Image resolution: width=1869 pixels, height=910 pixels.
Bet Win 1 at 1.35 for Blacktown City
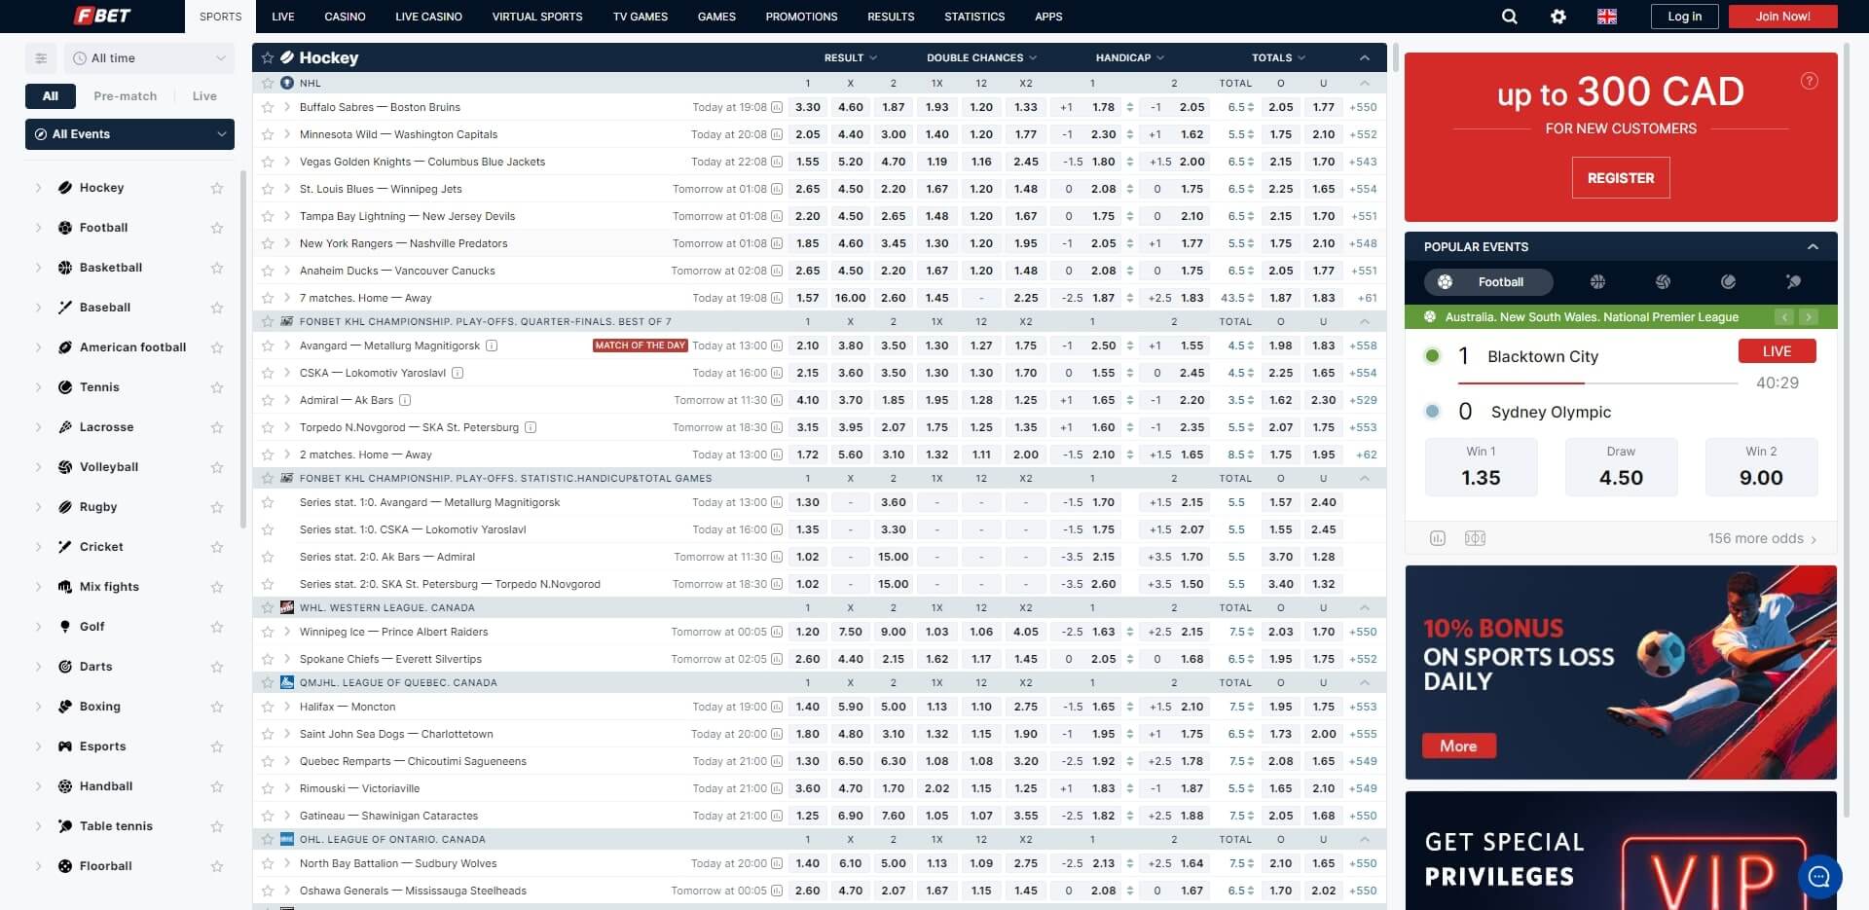tap(1481, 467)
